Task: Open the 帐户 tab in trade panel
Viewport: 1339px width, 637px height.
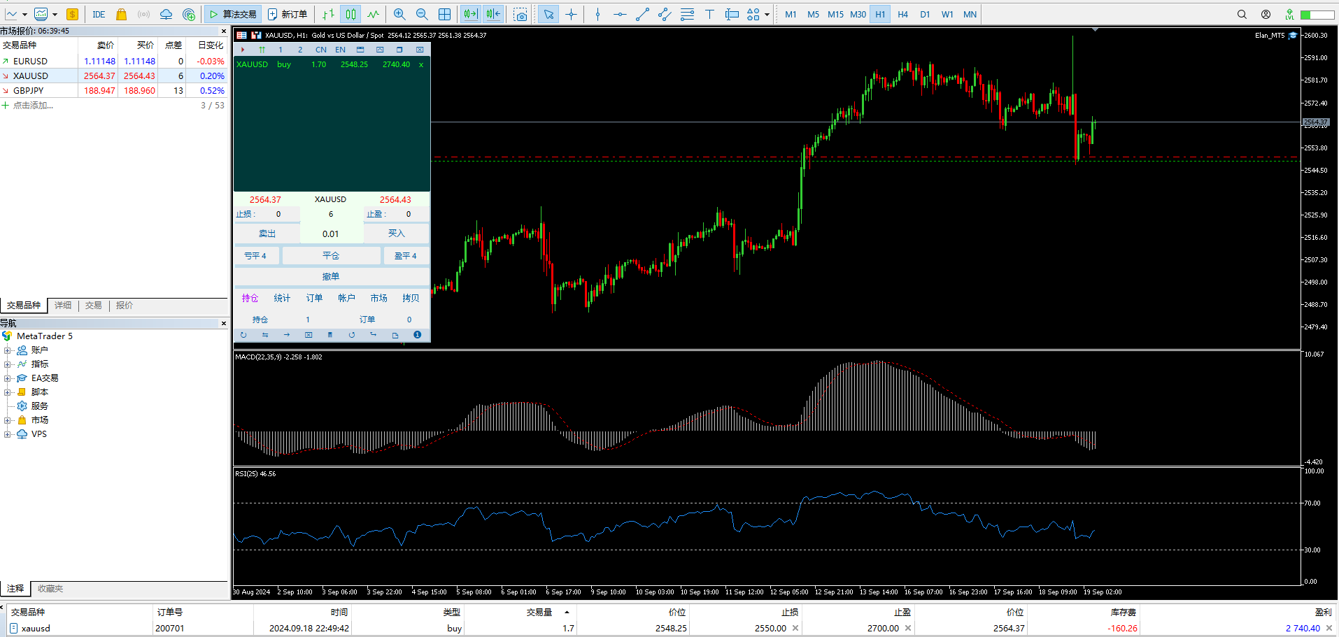Action: (346, 298)
